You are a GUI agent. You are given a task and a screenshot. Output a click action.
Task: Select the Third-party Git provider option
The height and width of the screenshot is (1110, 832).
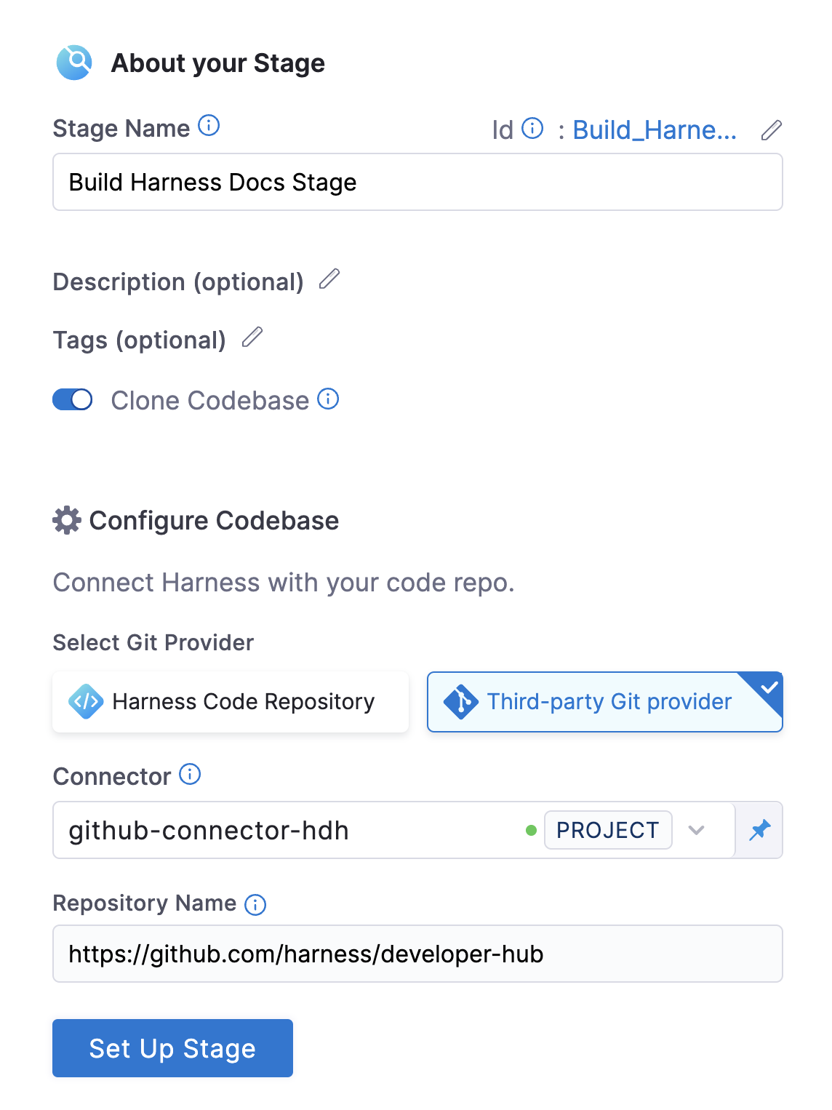click(x=604, y=701)
